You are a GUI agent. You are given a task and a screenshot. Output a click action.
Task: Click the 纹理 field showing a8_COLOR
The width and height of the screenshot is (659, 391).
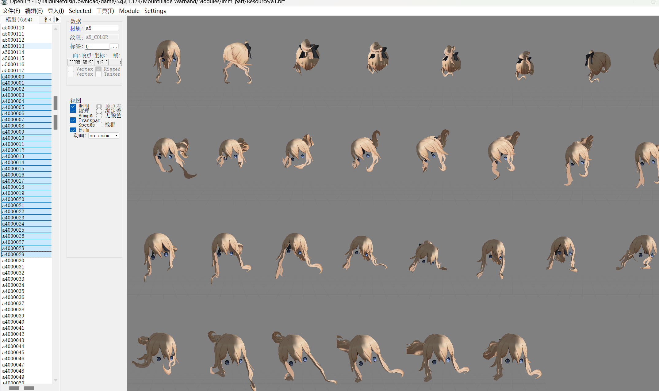tap(102, 37)
